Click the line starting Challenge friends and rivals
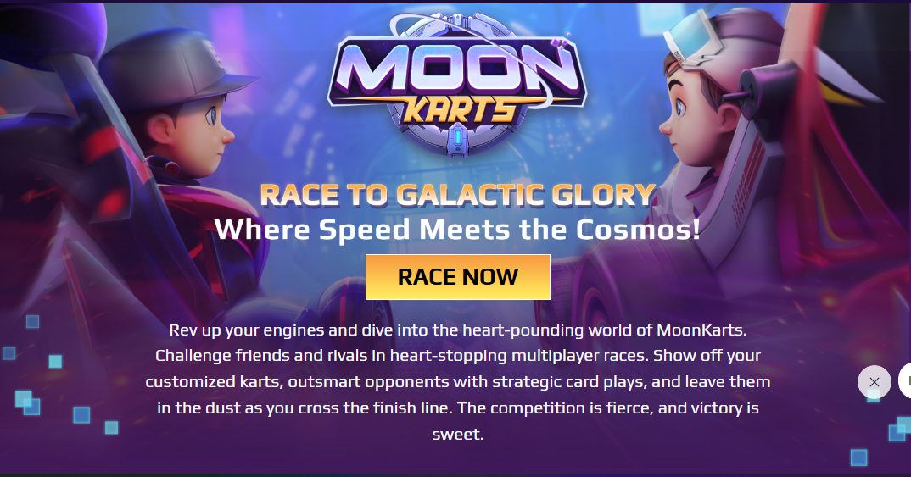The width and height of the screenshot is (911, 477). 458,356
